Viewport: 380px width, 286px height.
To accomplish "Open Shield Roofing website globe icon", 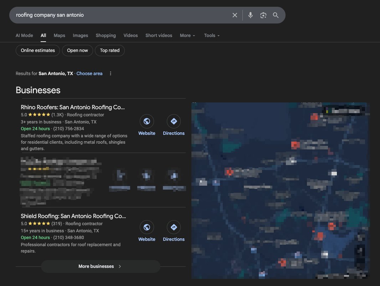I will coord(147,227).
